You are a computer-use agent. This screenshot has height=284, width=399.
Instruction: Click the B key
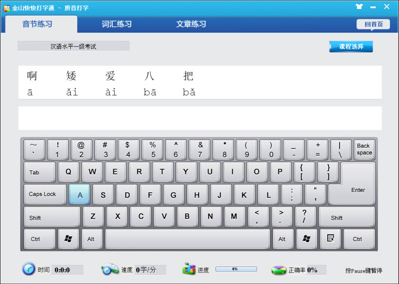pos(188,217)
